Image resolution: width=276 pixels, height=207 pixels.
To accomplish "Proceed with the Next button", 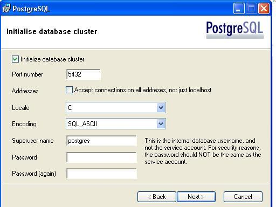I will tap(196, 197).
